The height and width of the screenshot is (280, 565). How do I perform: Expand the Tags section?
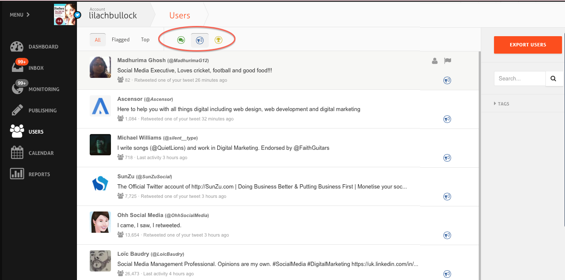[x=502, y=104]
